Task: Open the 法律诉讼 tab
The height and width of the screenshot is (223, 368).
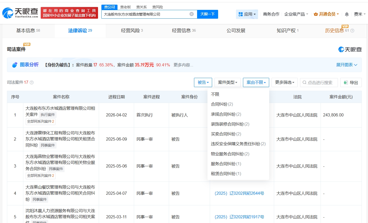Action: [x=80, y=31]
